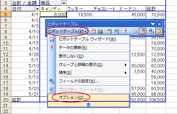
Task: Select the ドーナツ column heading cell
Action: click(x=133, y=9)
